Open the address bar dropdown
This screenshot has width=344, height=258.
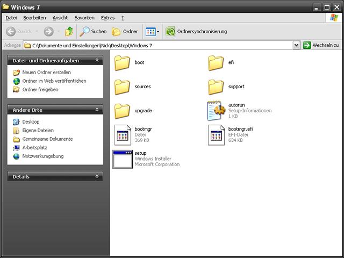pos(296,45)
